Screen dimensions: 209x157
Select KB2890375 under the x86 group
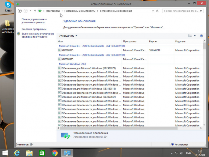point(67,59)
